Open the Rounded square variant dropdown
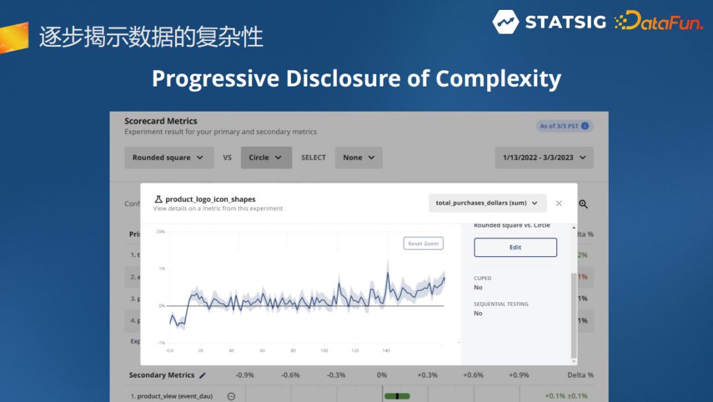This screenshot has height=402, width=713. 169,158
